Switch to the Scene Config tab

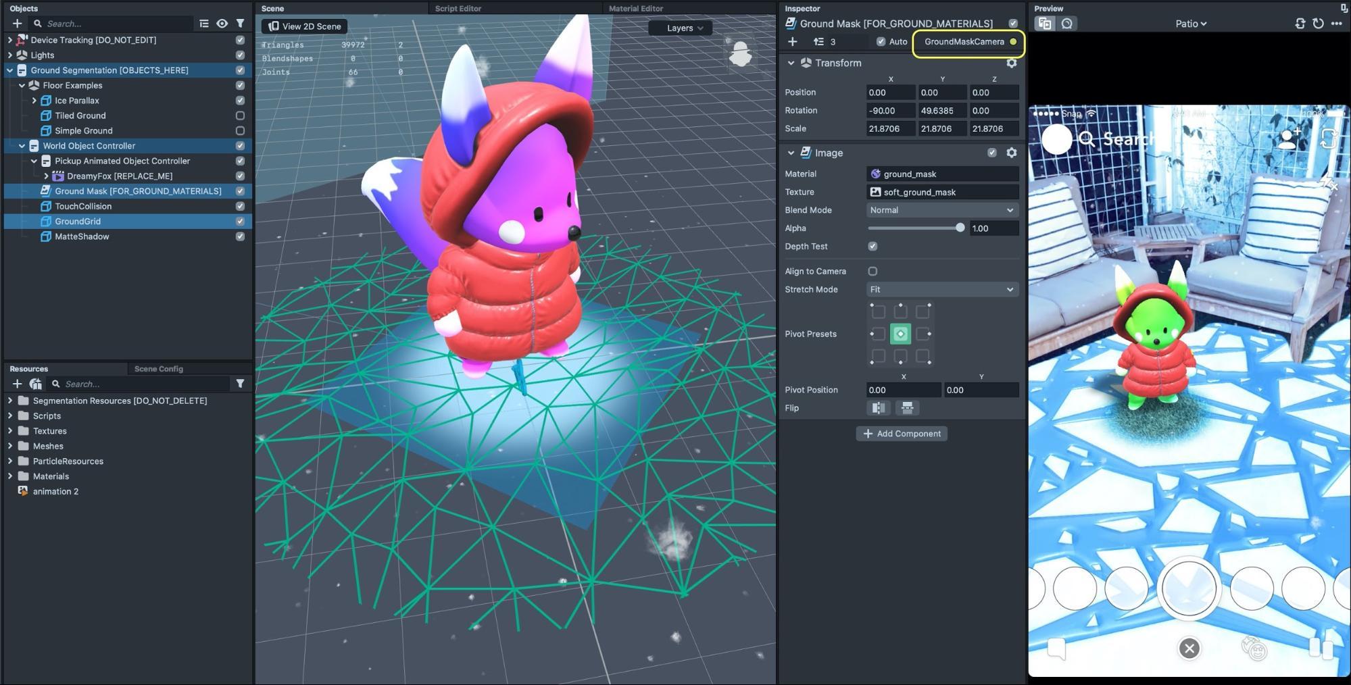pos(159,369)
